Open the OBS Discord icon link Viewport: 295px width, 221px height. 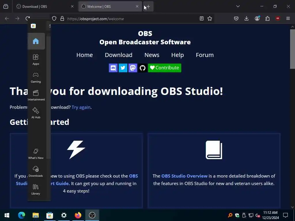coord(113,68)
